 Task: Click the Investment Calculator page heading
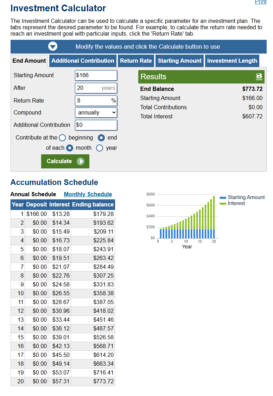[58, 8]
